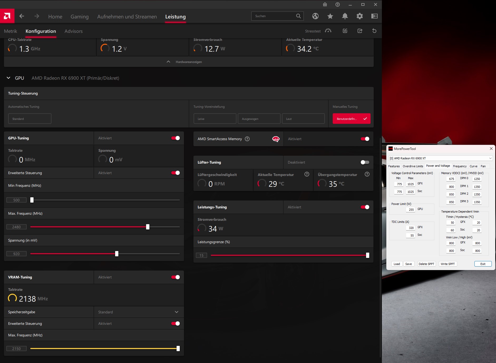Viewport: 496px width, 363px height.
Task: Click the SmartAccess Memory brain icon
Action: tap(276, 139)
